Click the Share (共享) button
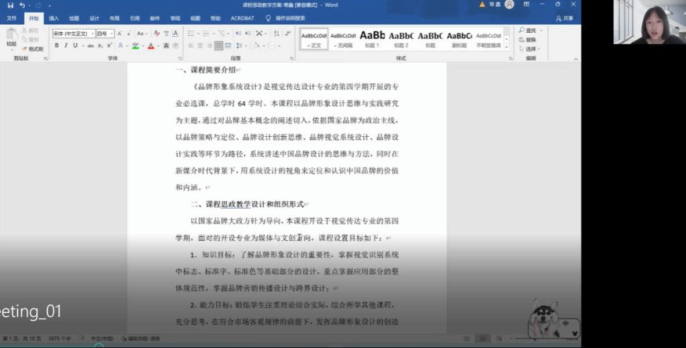 567,18
